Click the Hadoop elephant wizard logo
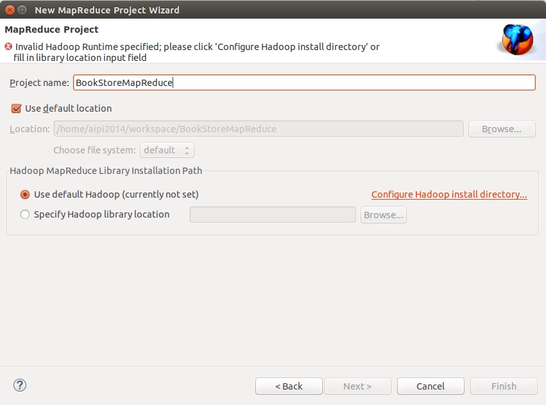 (x=517, y=39)
